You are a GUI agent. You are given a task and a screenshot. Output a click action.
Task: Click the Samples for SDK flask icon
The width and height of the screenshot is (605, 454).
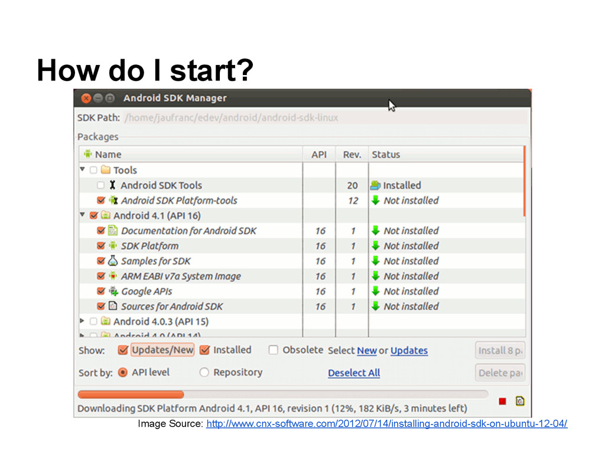tap(113, 261)
